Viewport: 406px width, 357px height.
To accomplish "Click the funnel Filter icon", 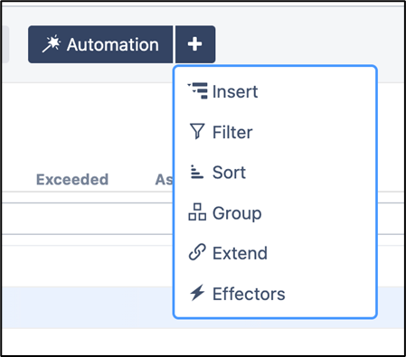I will click(197, 131).
